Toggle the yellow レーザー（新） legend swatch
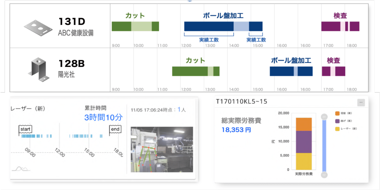The image size is (380, 190). 337,128
